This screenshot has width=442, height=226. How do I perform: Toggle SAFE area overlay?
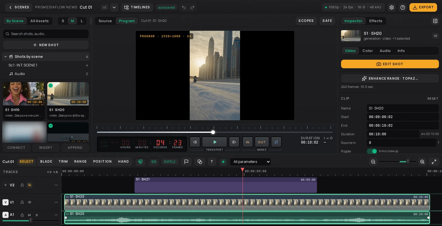point(327,21)
